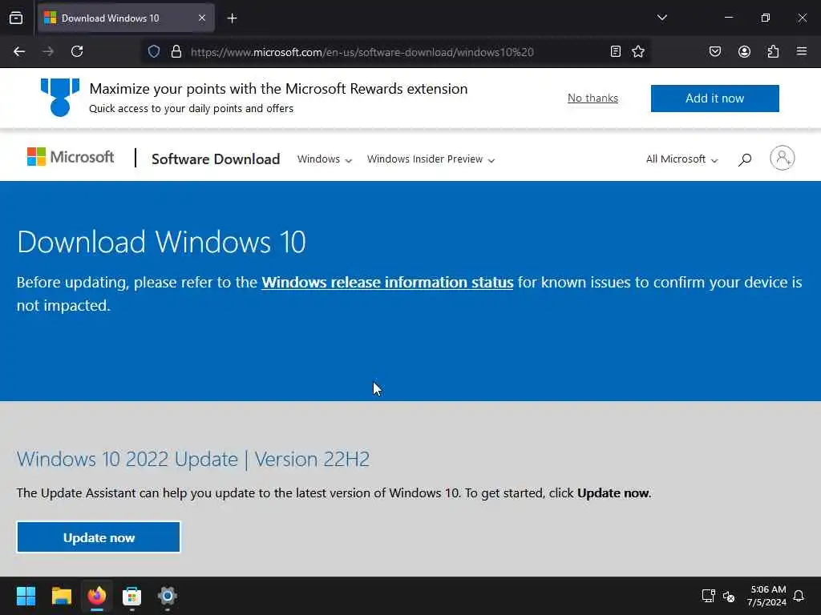This screenshot has width=821, height=615.
Task: Open the extensions puzzle icon
Action: pos(773,51)
